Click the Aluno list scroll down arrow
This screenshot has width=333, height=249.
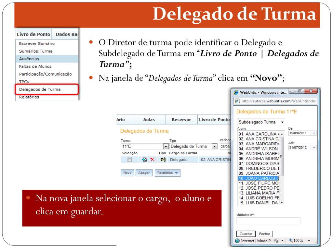[282, 203]
